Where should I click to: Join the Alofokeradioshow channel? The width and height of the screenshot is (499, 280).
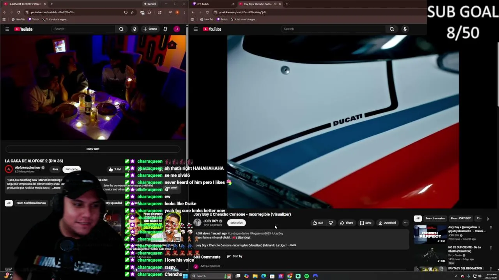55,169
